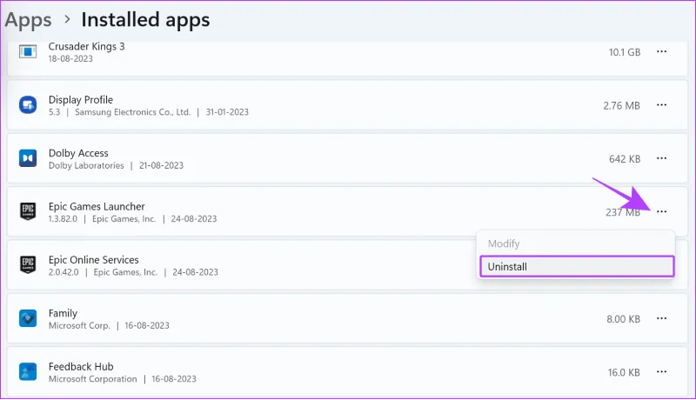
Task: Open more options for Feedback Hub
Action: 661,371
